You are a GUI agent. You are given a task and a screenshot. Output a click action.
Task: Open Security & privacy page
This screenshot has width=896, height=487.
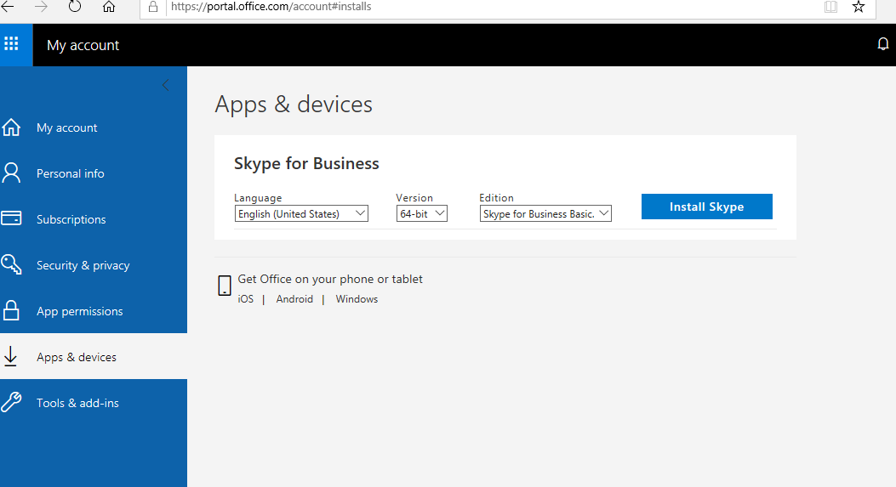point(94,265)
